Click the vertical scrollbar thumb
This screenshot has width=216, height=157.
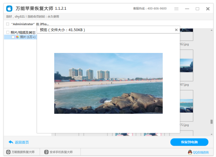211,122
